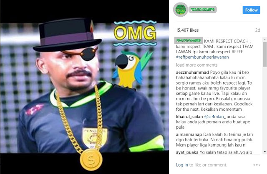Open khairul_sailan commenter profile
Screen dimensions: 267x174
click(x=189, y=117)
